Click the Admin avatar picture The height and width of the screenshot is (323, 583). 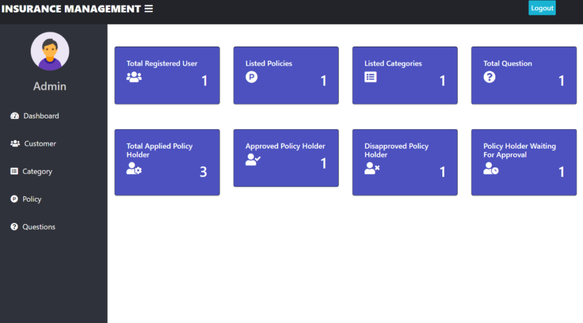pyautogui.click(x=50, y=51)
